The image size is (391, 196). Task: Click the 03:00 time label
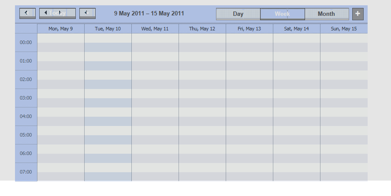26,98
